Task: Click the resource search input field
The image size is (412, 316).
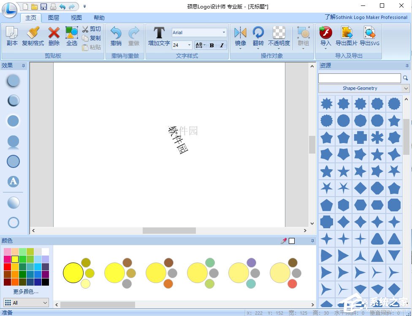Action: [x=359, y=78]
